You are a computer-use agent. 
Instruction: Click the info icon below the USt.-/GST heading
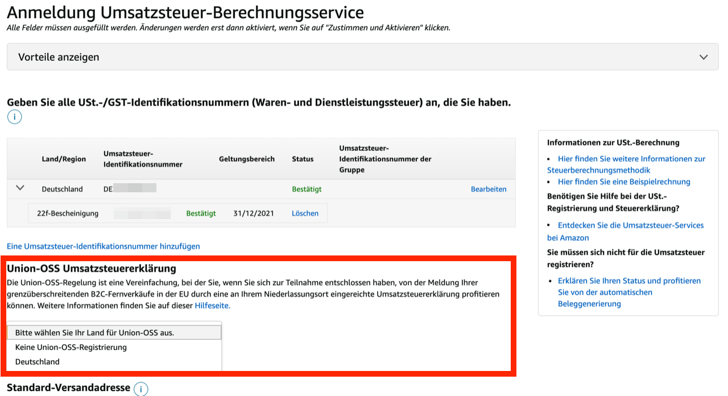tap(14, 117)
